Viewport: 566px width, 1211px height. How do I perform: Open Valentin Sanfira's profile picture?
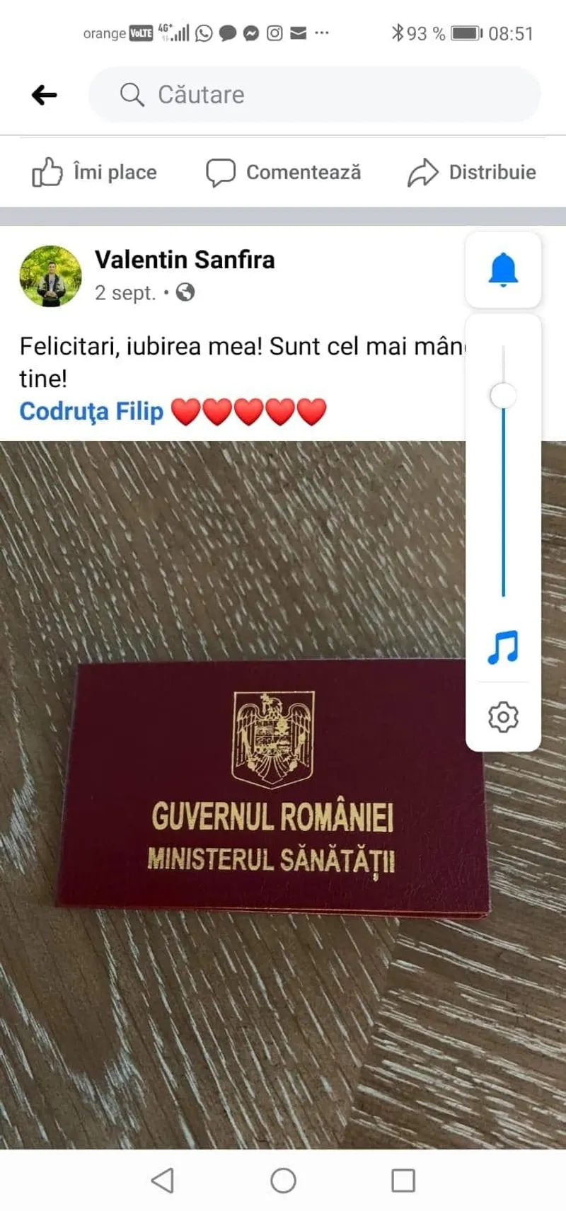pos(50,276)
